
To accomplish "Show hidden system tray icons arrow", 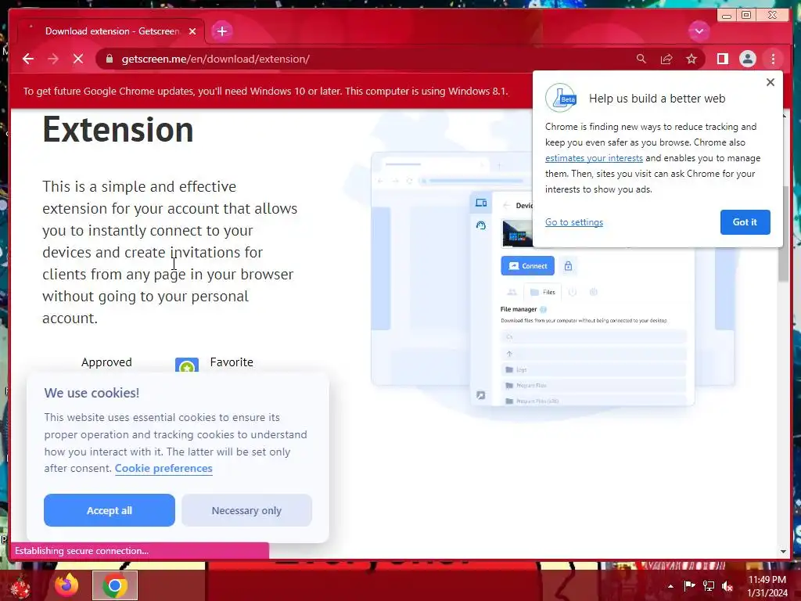I will (x=670, y=586).
